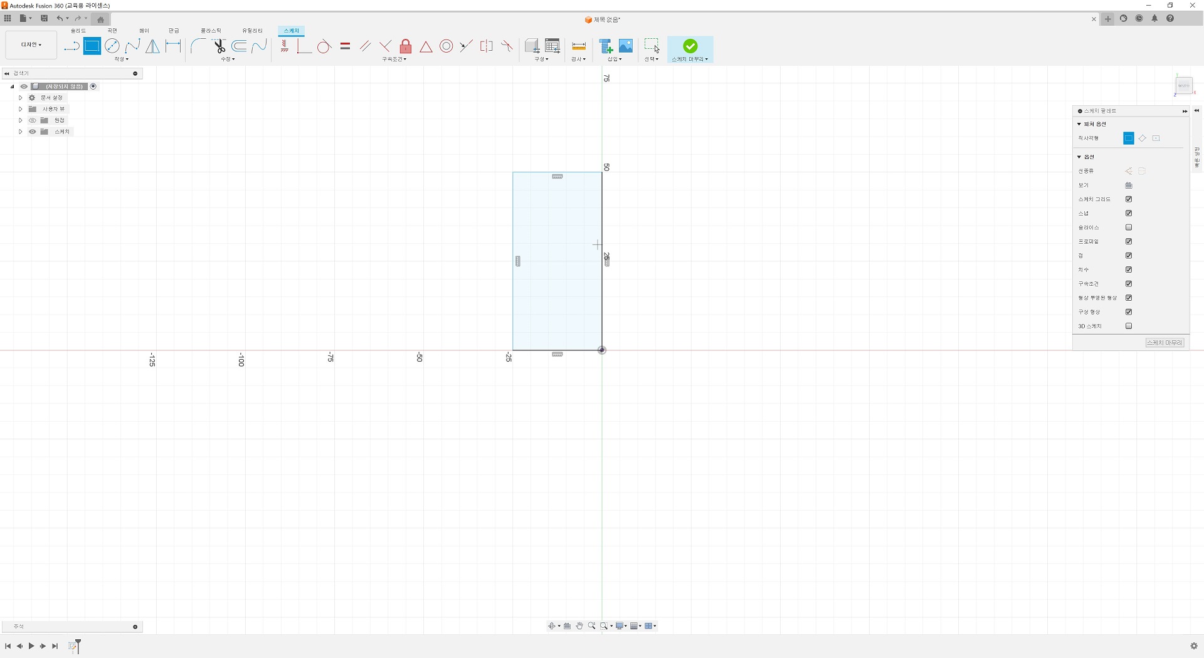The width and height of the screenshot is (1204, 658).
Task: Select the Circle sketch tool
Action: click(x=112, y=46)
